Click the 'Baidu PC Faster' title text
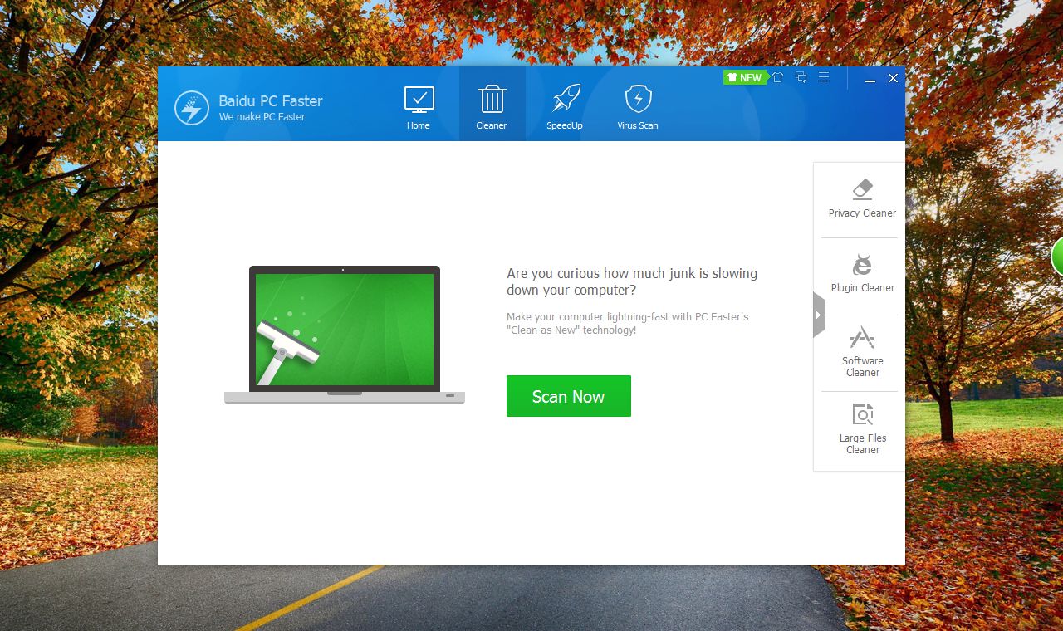Image resolution: width=1063 pixels, height=631 pixels. [x=271, y=100]
